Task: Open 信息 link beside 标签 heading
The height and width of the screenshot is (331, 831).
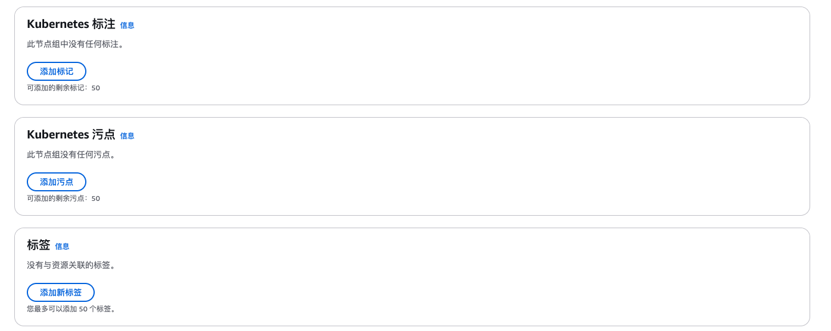Action: 63,247
